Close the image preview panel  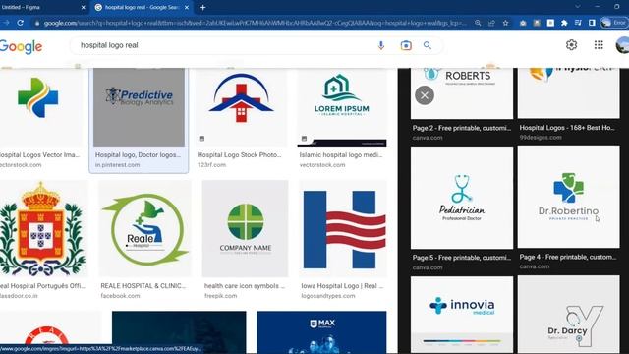pyautogui.click(x=425, y=95)
